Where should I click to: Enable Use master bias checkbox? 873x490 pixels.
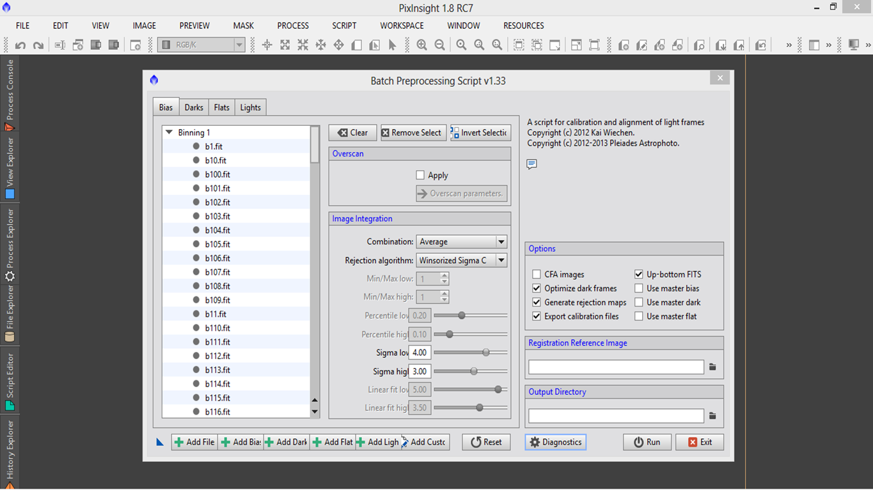click(639, 288)
